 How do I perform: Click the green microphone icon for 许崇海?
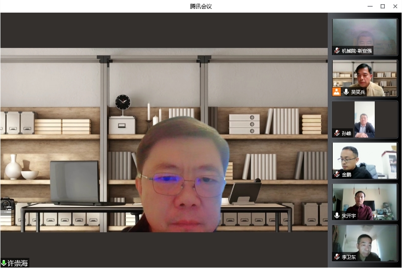(x=4, y=263)
